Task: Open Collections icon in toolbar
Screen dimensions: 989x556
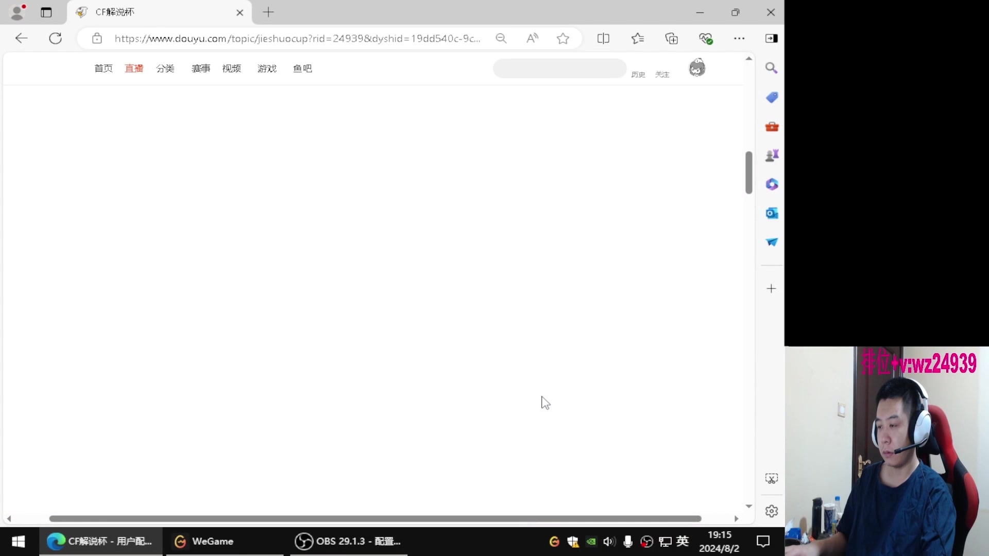Action: (x=671, y=38)
